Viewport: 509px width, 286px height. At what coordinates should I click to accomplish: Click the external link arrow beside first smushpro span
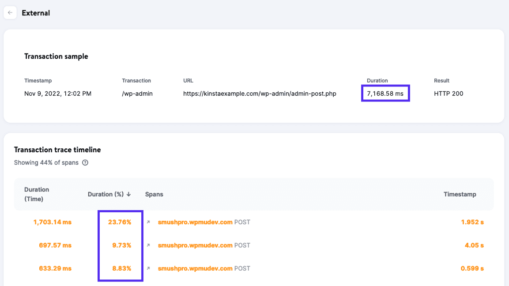coord(148,222)
